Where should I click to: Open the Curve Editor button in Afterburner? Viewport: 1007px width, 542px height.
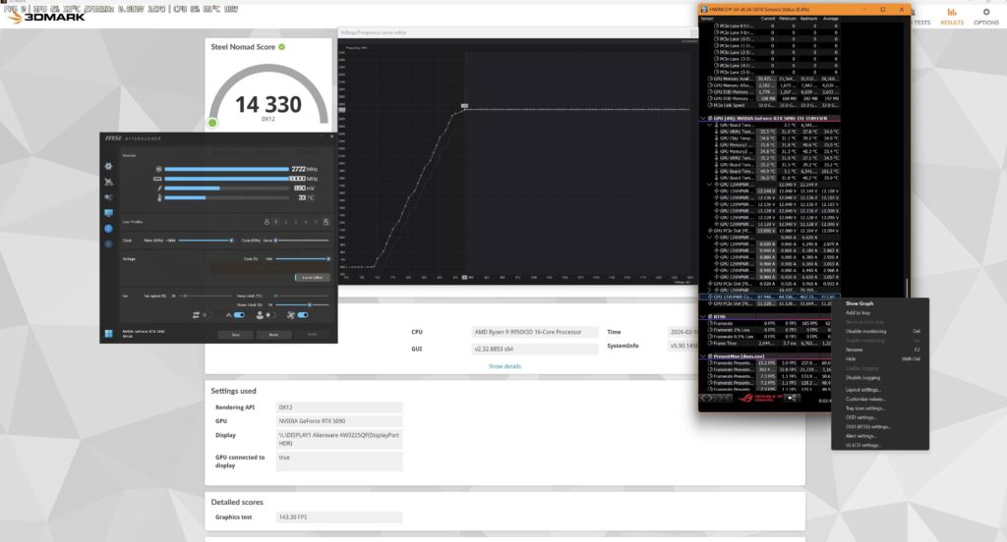coord(313,277)
